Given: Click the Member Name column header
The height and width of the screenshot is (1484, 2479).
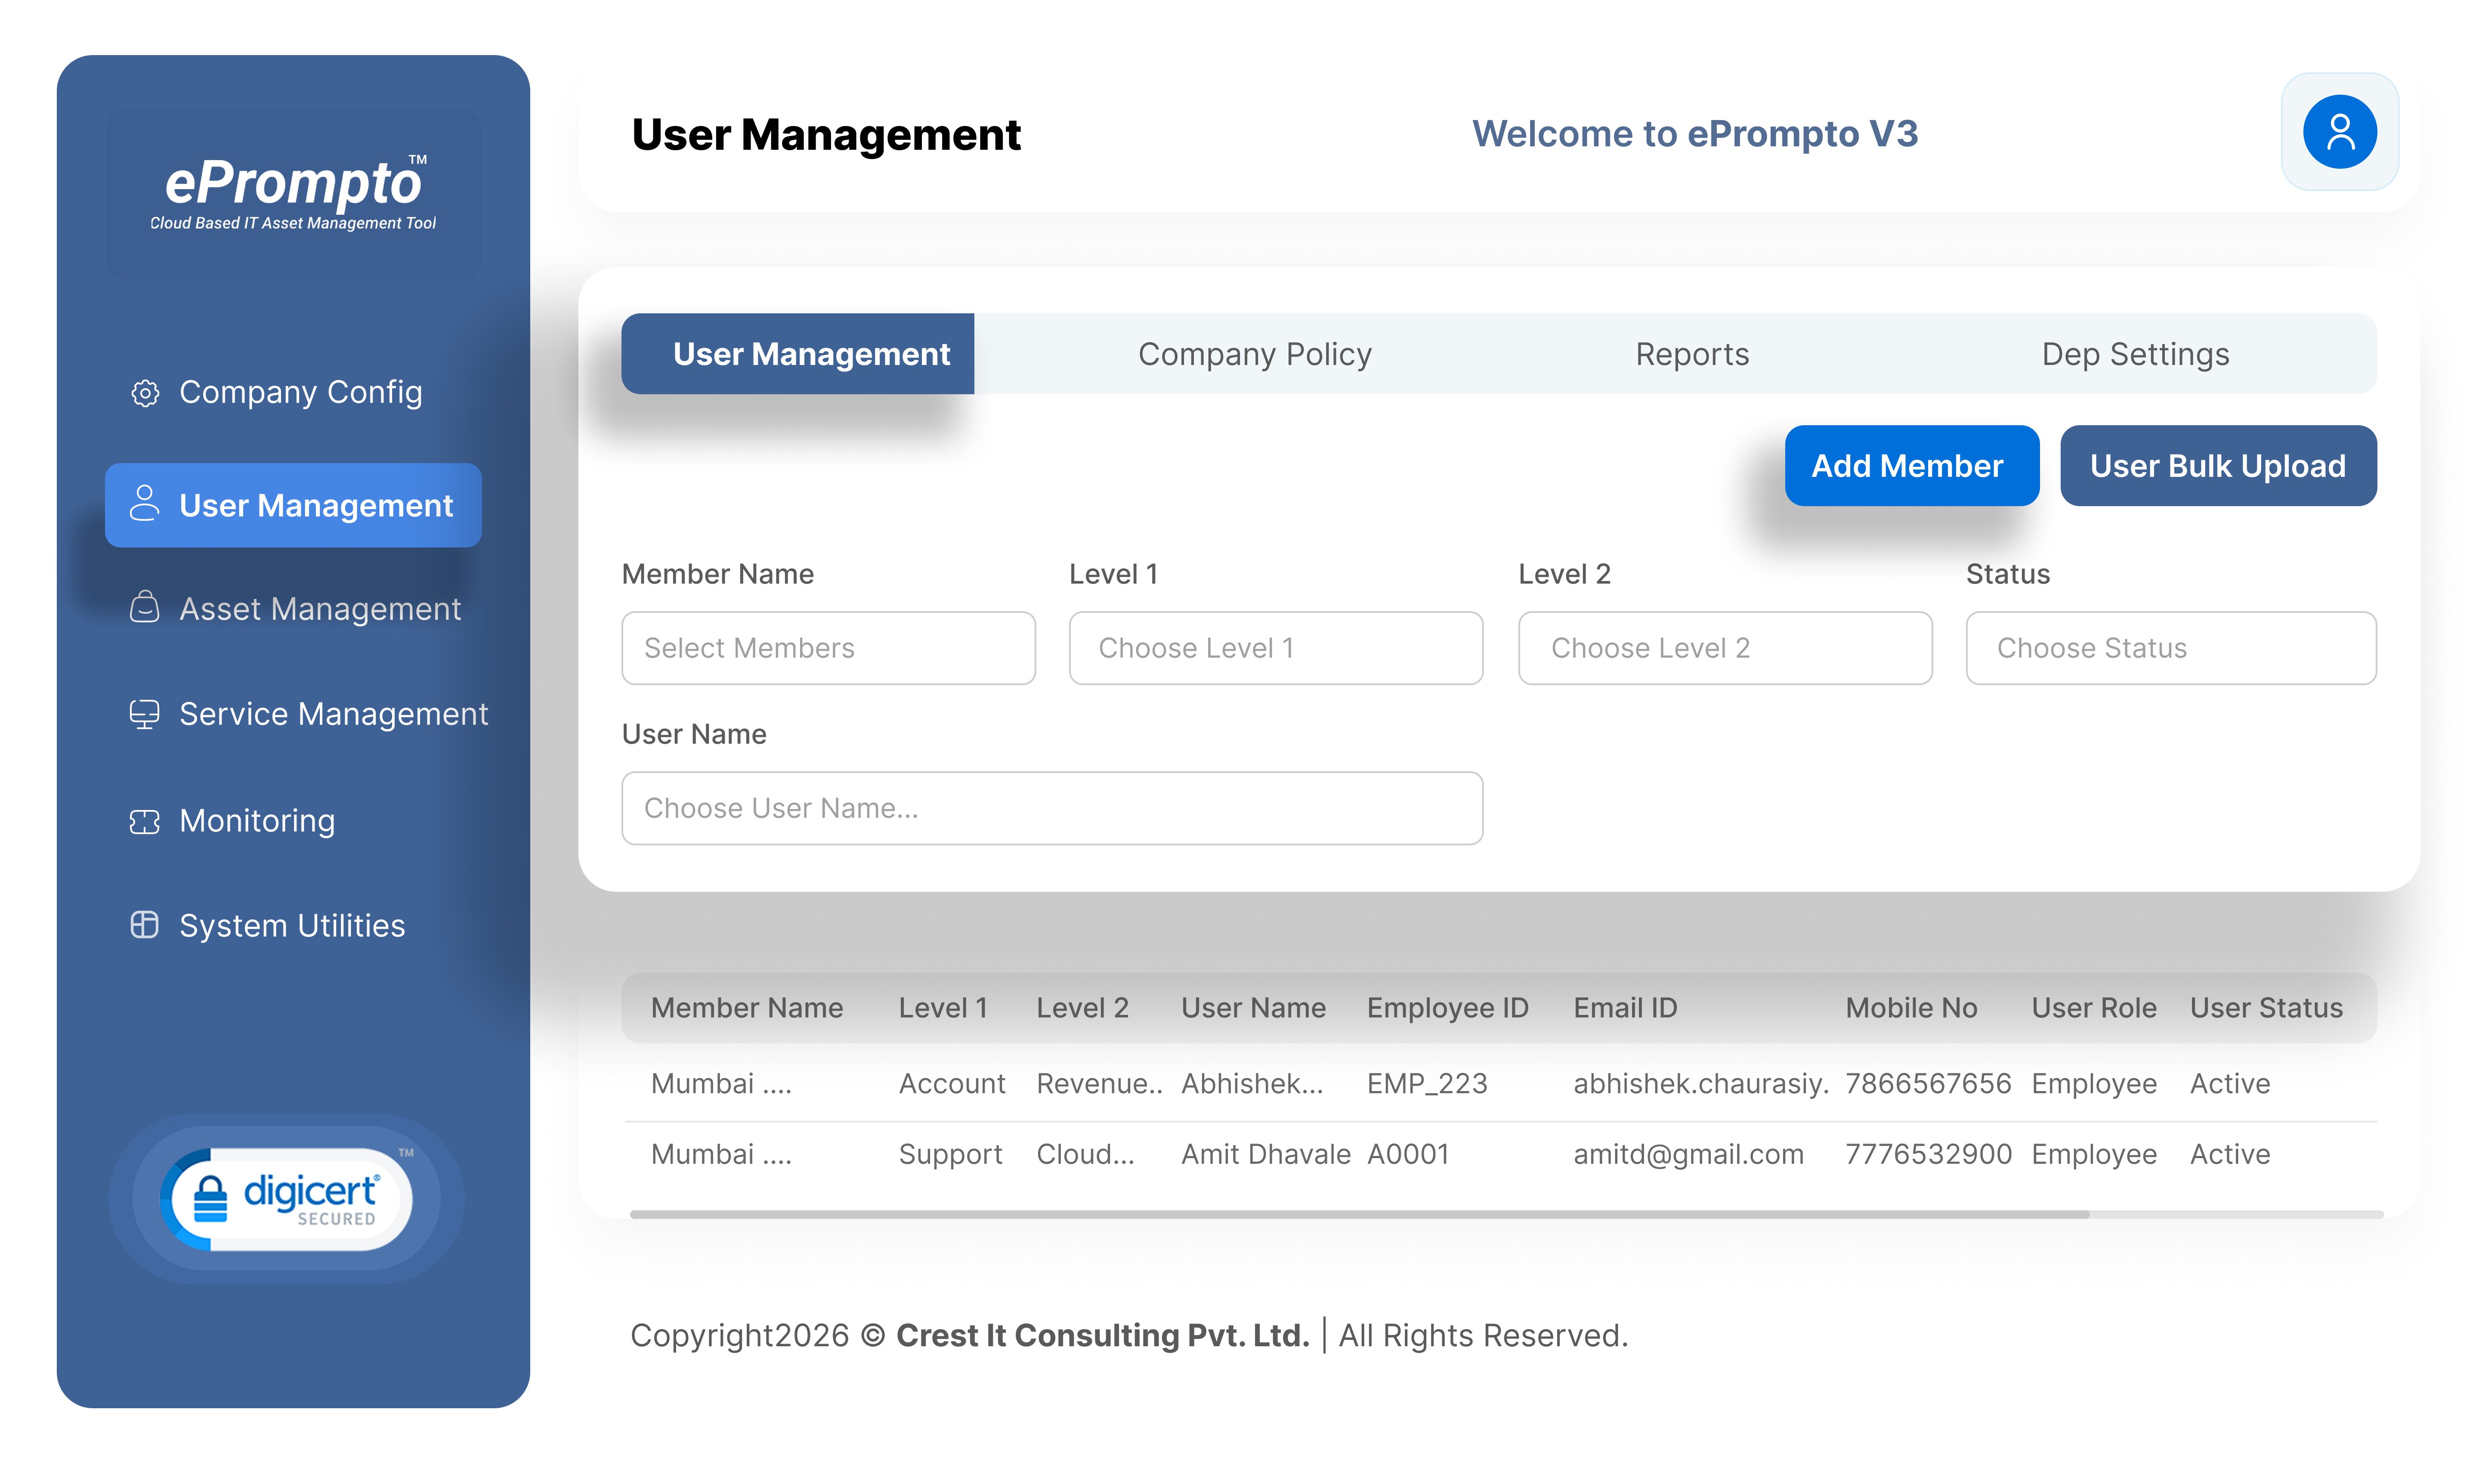Looking at the screenshot, I should [747, 1008].
